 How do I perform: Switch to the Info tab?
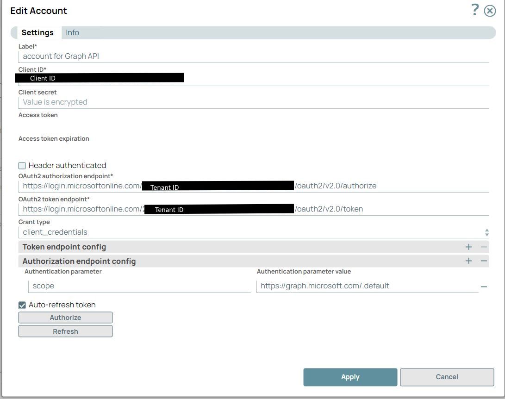(72, 32)
